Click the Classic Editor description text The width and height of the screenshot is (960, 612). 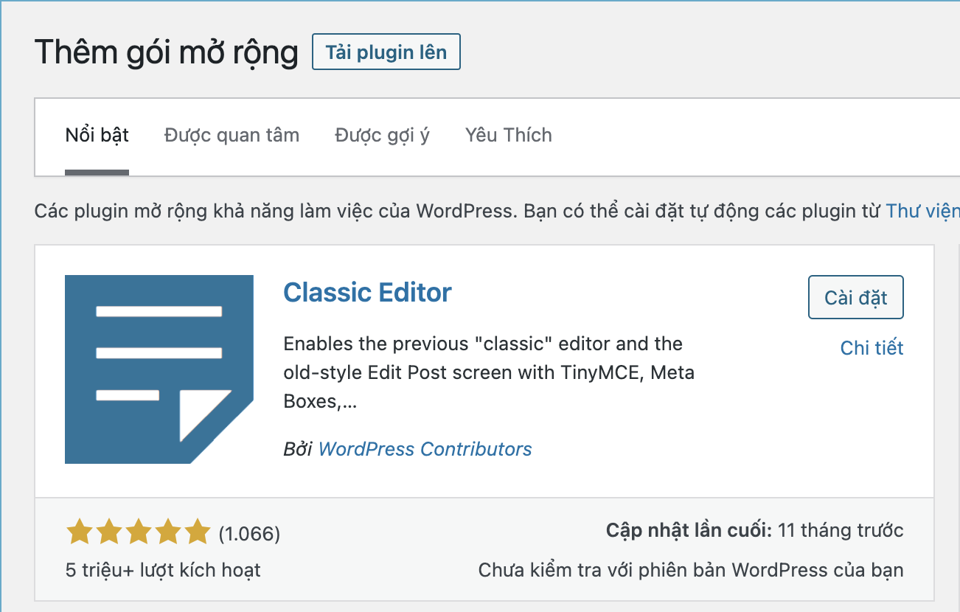[x=489, y=373]
